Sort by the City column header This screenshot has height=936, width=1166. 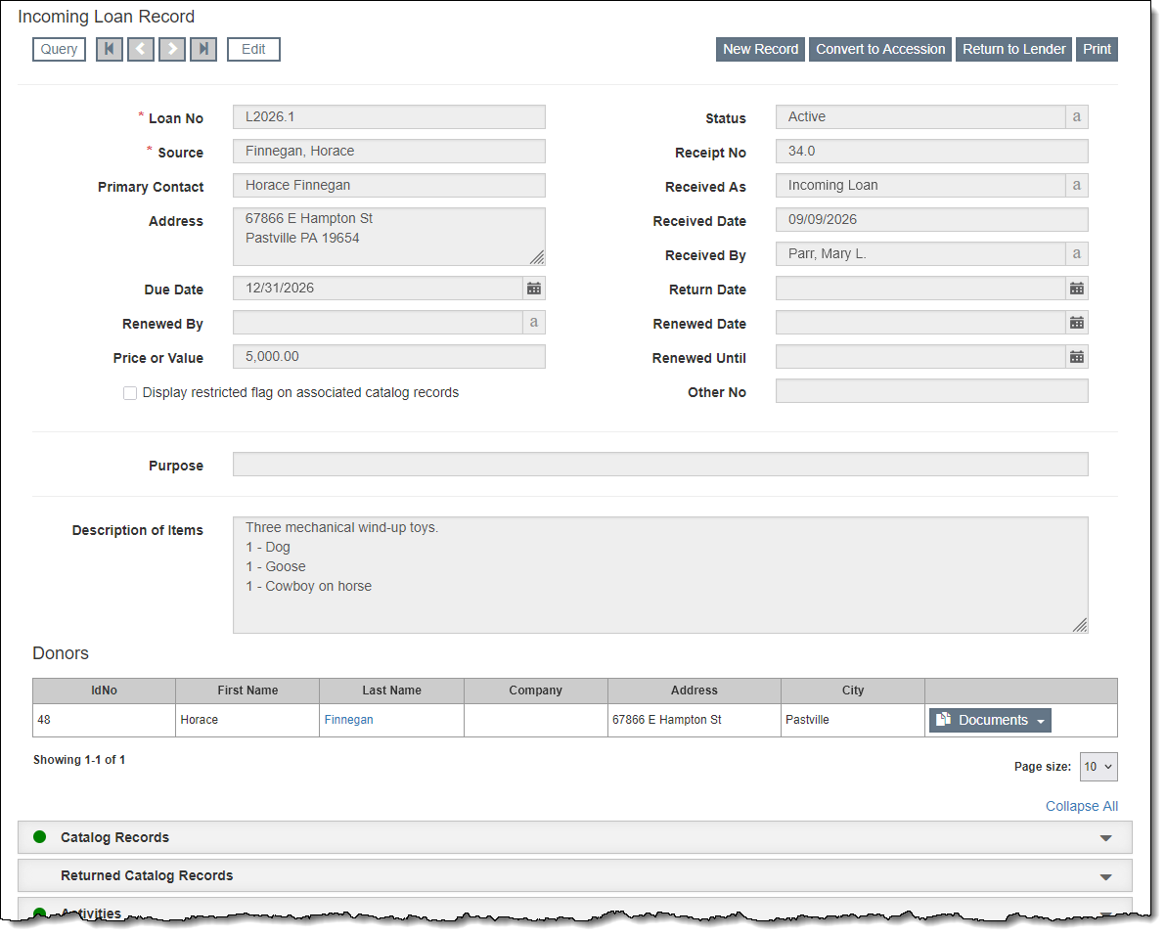tap(853, 691)
